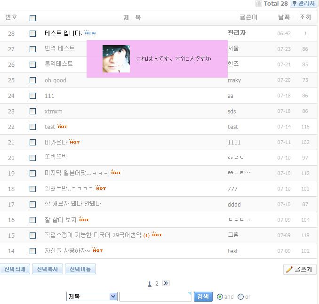Click author name sds
Image resolution: width=319 pixels, height=304 pixels.
pyautogui.click(x=232, y=112)
